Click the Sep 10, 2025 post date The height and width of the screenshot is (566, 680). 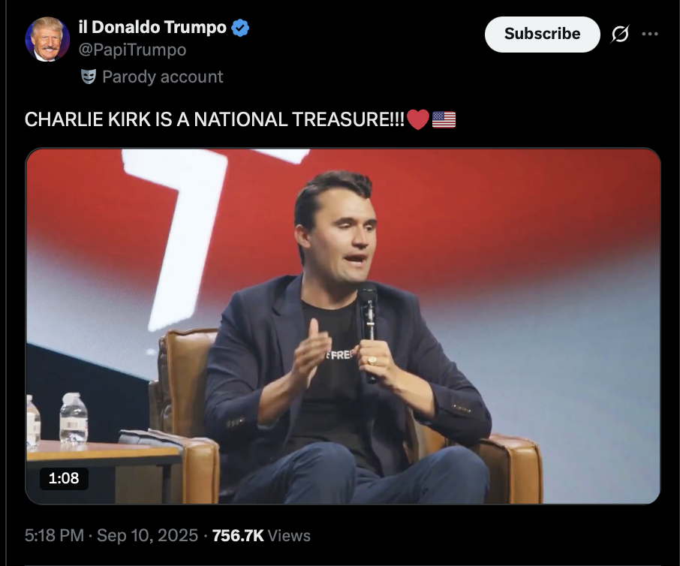pyautogui.click(x=147, y=535)
